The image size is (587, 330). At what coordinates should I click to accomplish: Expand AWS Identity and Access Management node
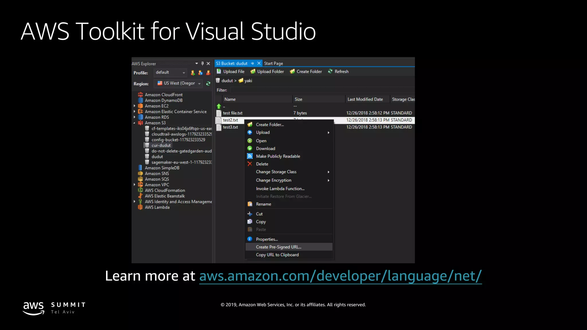pos(134,202)
